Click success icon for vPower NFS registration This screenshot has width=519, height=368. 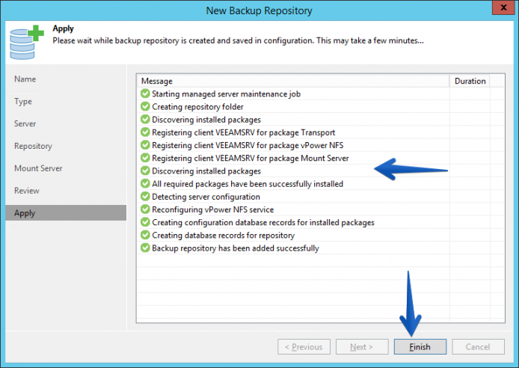(145, 145)
